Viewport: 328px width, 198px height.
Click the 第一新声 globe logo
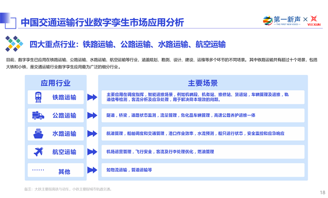[x=267, y=21]
